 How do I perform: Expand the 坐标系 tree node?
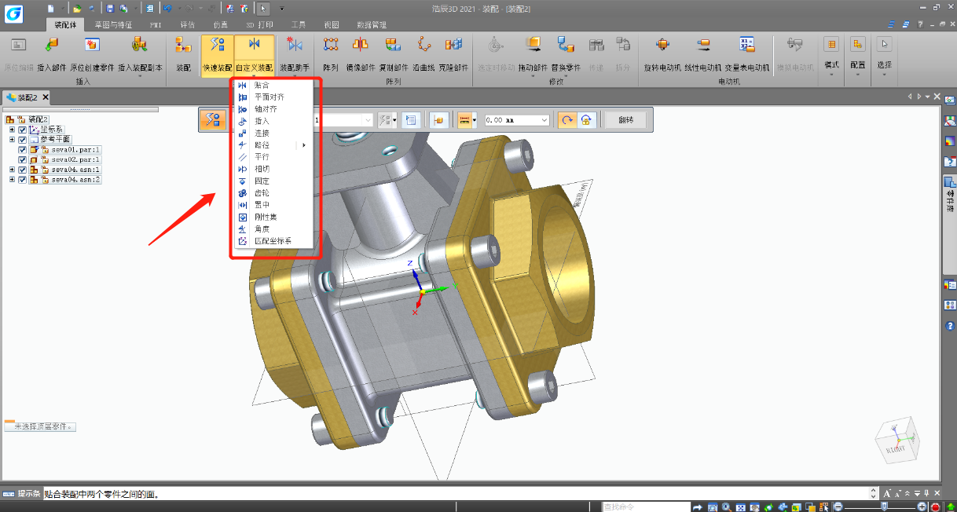pos(12,130)
